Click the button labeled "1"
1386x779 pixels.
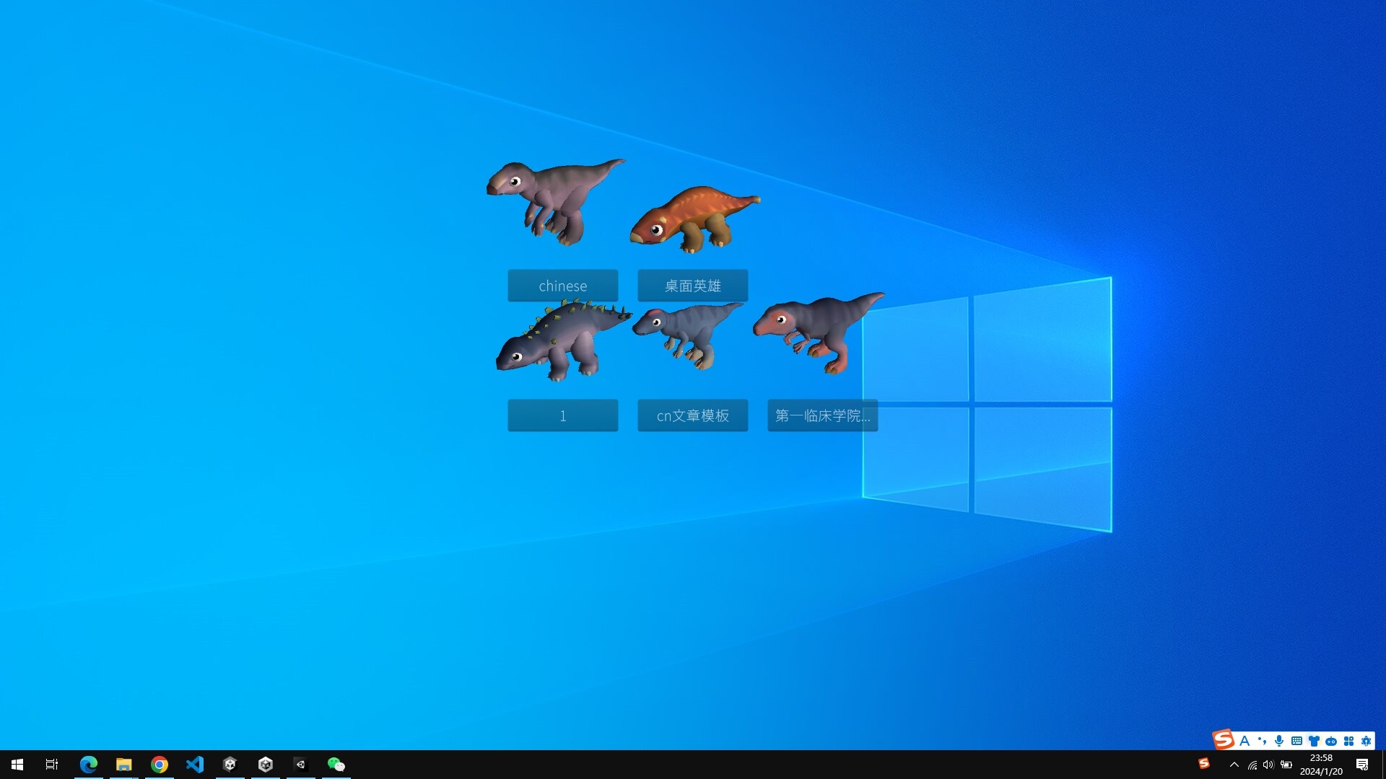click(x=562, y=415)
